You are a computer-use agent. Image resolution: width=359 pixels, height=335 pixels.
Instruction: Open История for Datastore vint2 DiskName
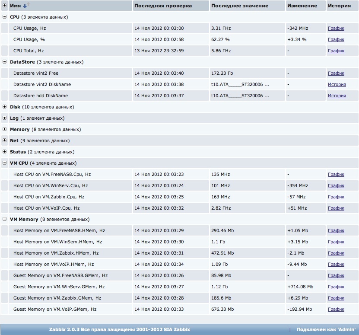point(337,84)
